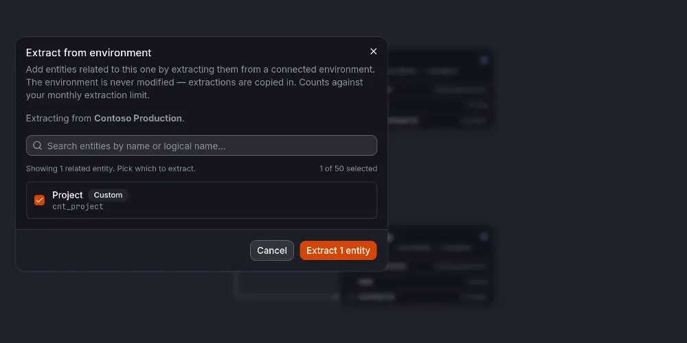687x343 pixels.
Task: Click the magnifier icon in search box
Action: (38, 145)
